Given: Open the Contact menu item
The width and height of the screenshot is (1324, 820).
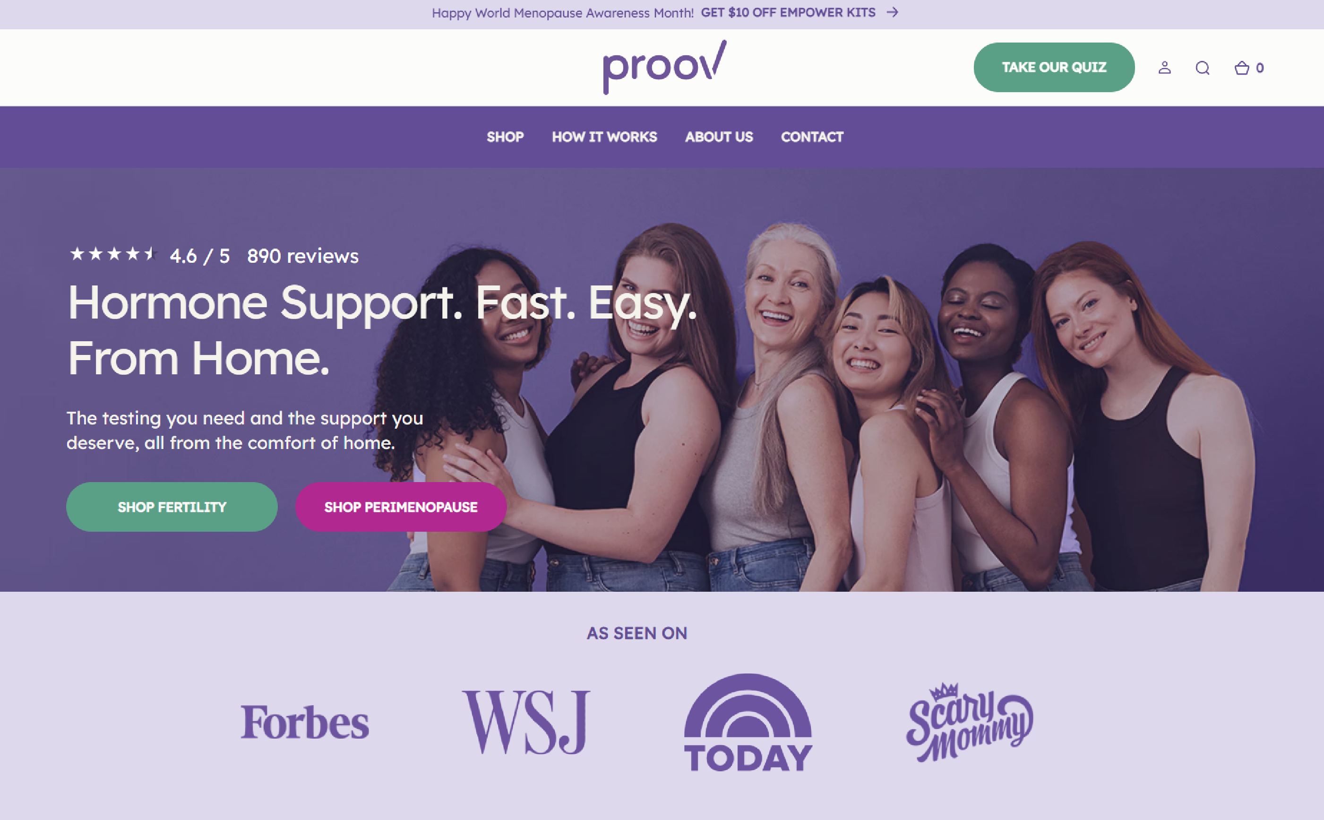Looking at the screenshot, I should (812, 137).
